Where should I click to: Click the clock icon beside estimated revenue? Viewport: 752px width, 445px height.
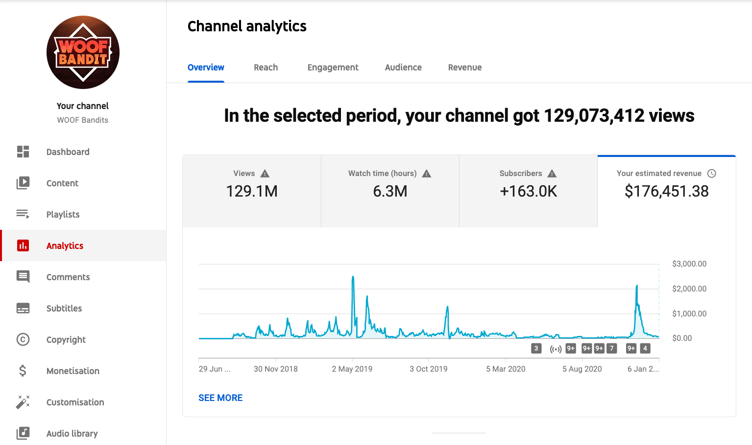pos(712,174)
